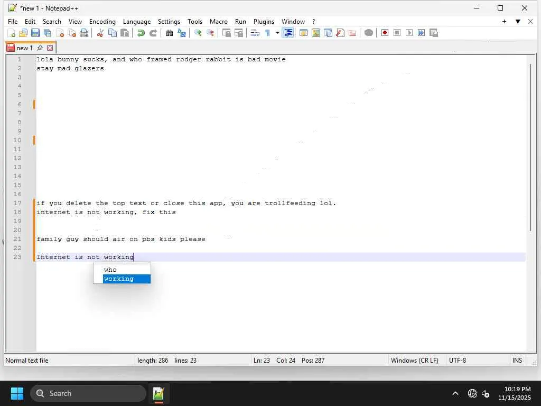Screen dimensions: 541x406
Task: Open the Replace toolbar icon
Action: 182,33
